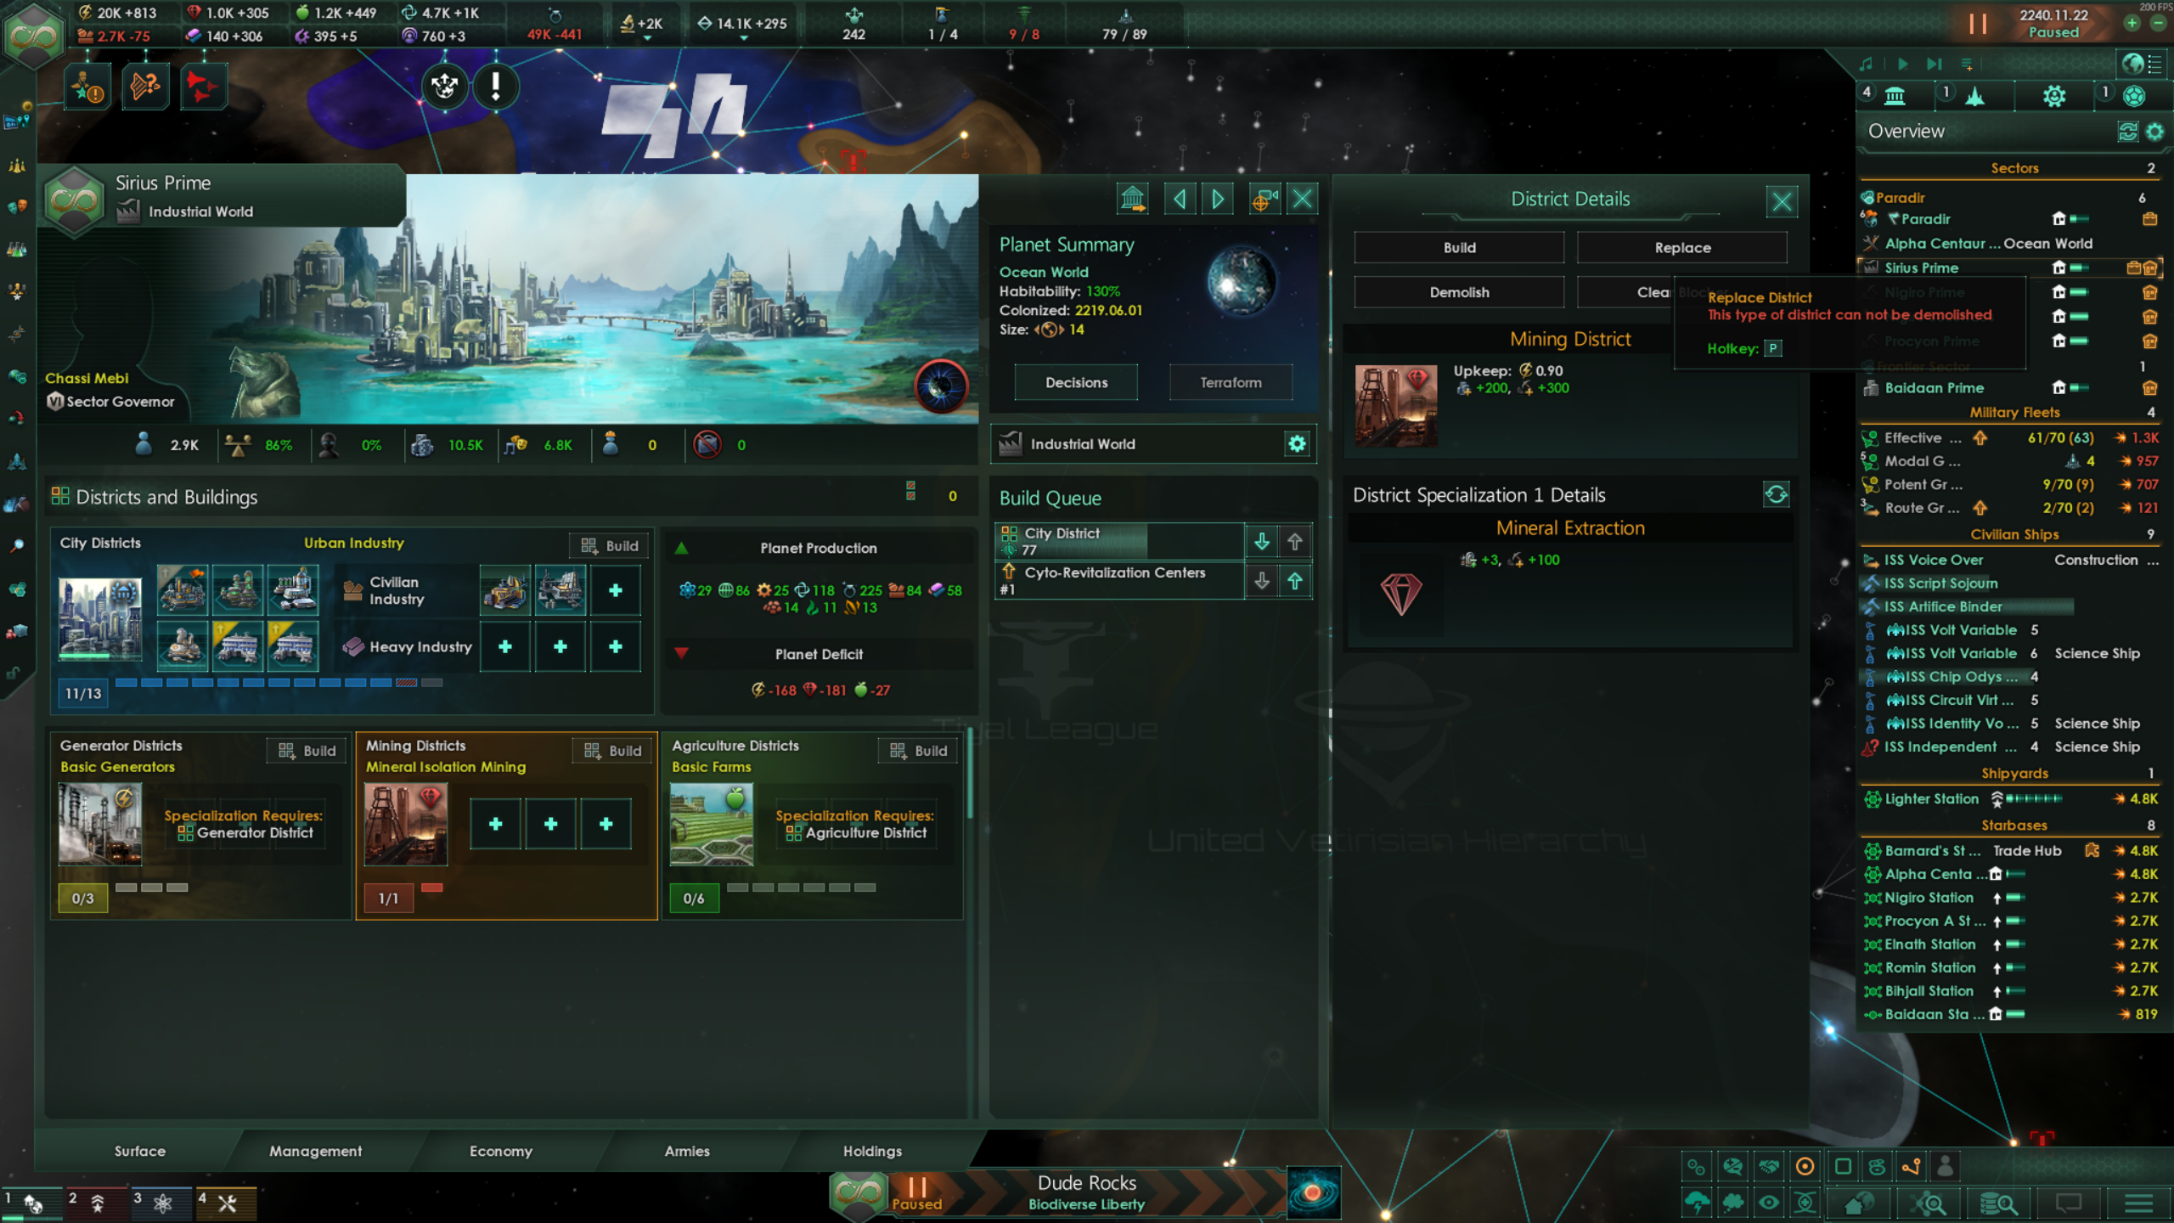This screenshot has width=2174, height=1223.
Task: Move Cyto-Revitalization Centers up in queue
Action: click(x=1295, y=581)
